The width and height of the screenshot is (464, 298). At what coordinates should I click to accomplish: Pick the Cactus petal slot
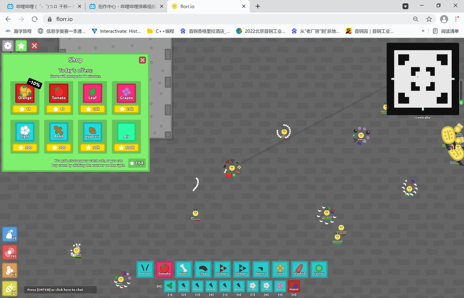(x=319, y=269)
